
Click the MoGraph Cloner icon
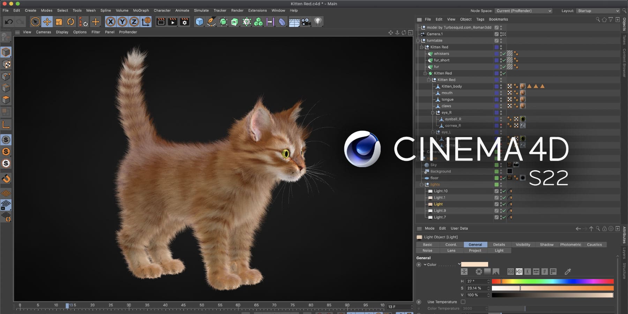259,22
